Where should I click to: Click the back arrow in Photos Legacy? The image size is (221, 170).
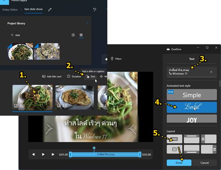coord(4,1)
